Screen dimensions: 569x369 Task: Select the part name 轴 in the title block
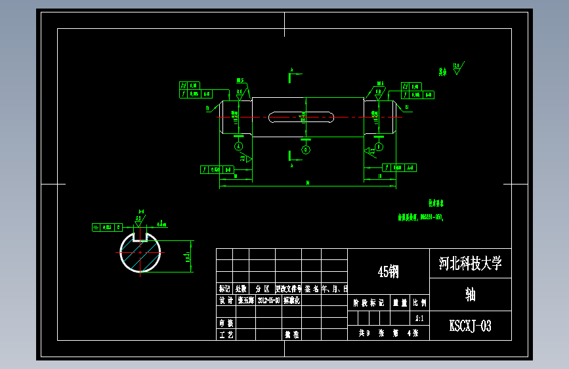point(471,294)
